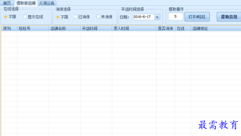Sort by the 在线 column header
The height and width of the screenshot is (136, 241).
pyautogui.click(x=183, y=28)
